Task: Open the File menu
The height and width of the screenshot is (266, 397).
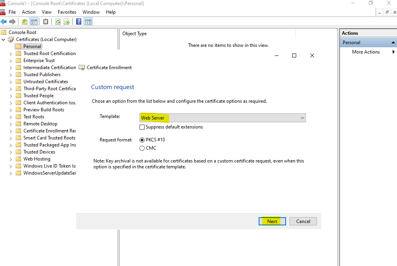Action: click(12, 12)
